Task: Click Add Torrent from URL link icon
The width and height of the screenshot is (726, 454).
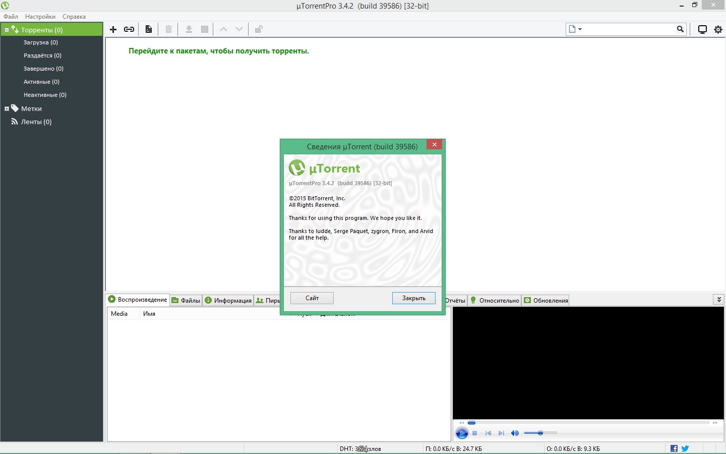Action: (x=129, y=29)
